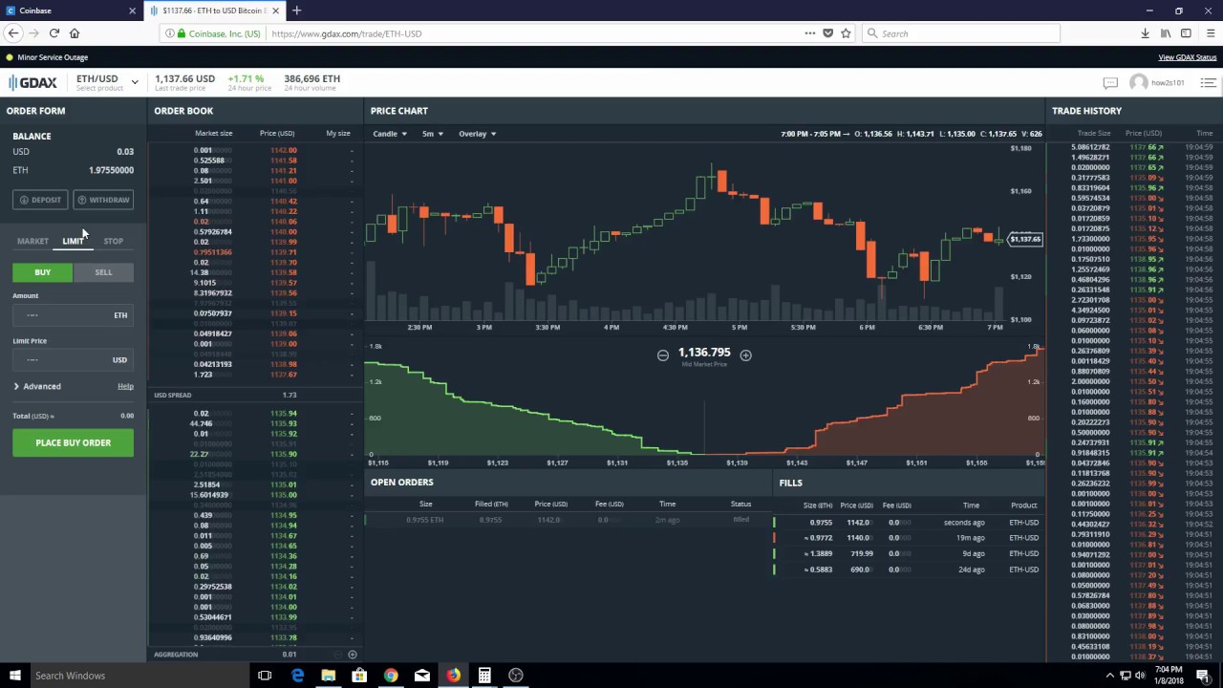Select the SELL side toggle
The height and width of the screenshot is (688, 1223).
click(x=103, y=272)
